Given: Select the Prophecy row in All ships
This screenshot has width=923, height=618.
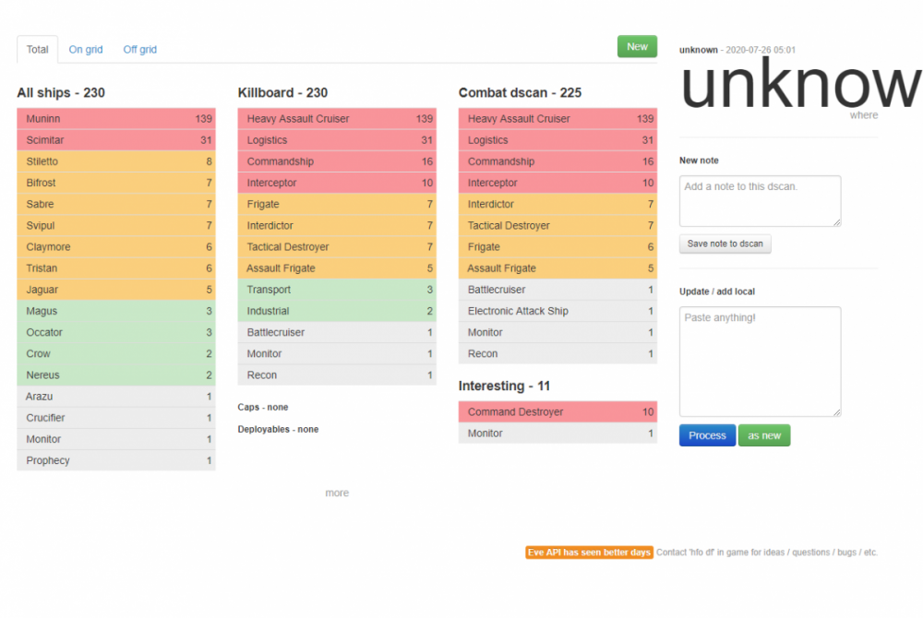Looking at the screenshot, I should [116, 460].
